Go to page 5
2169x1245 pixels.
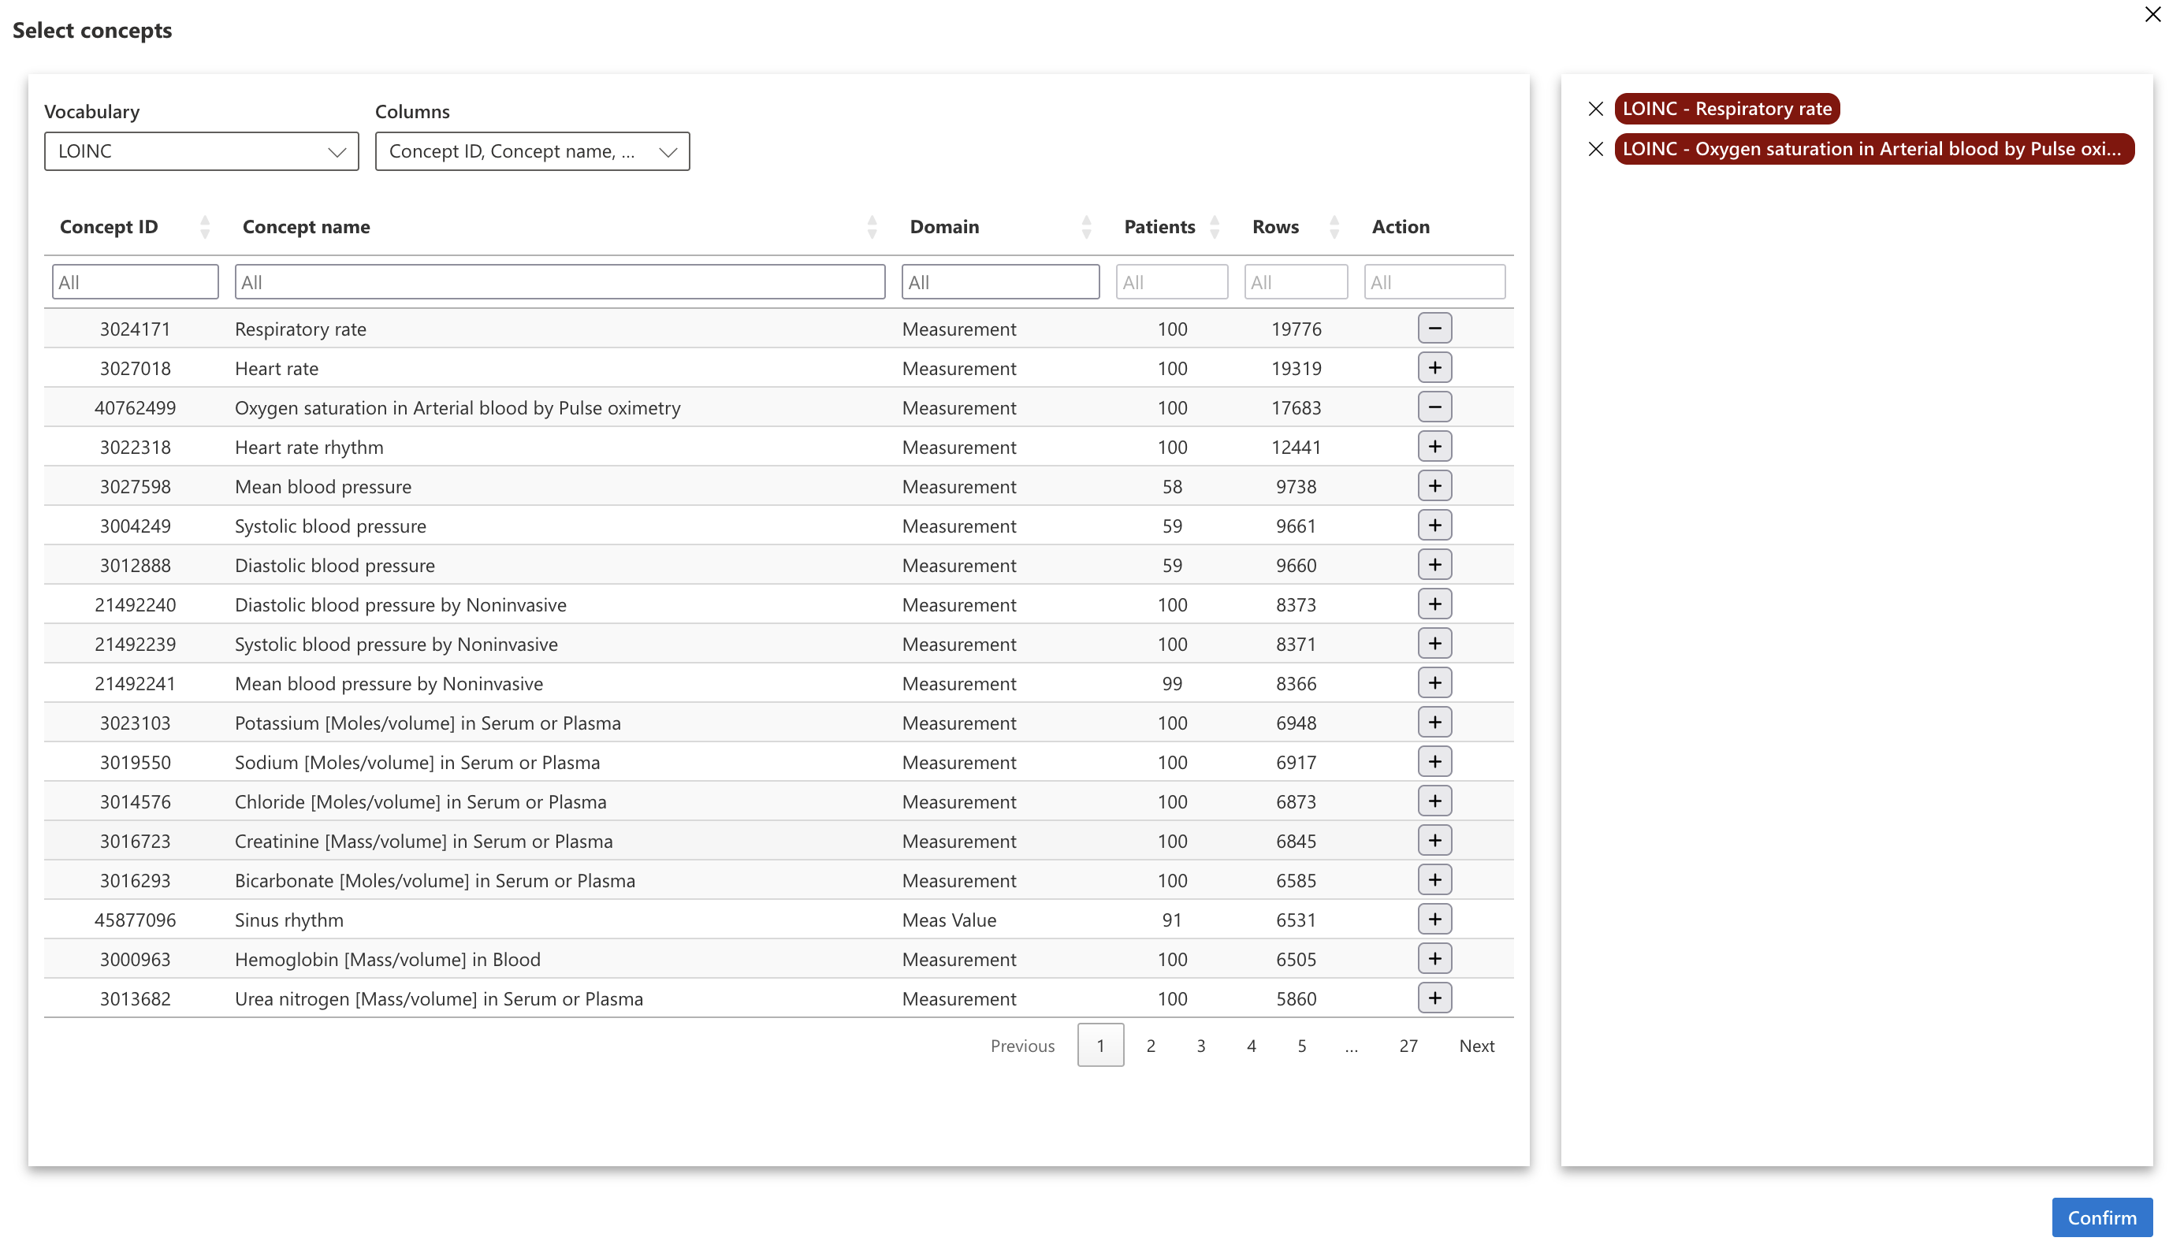point(1302,1045)
